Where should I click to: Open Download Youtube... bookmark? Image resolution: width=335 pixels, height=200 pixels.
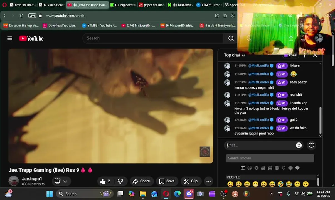(x=60, y=26)
